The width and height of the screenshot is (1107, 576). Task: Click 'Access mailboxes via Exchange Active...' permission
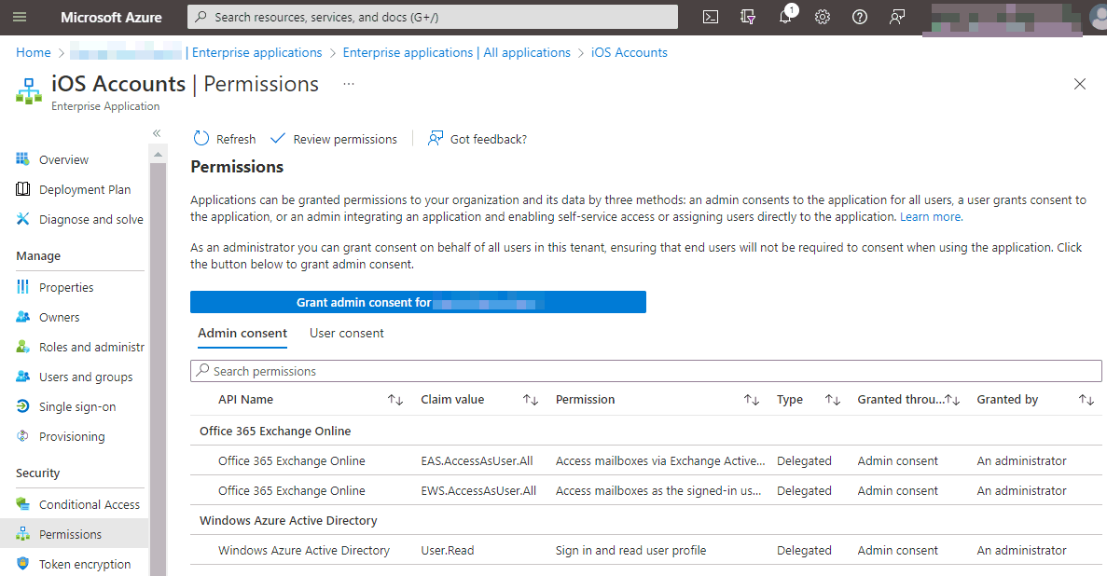(x=660, y=461)
